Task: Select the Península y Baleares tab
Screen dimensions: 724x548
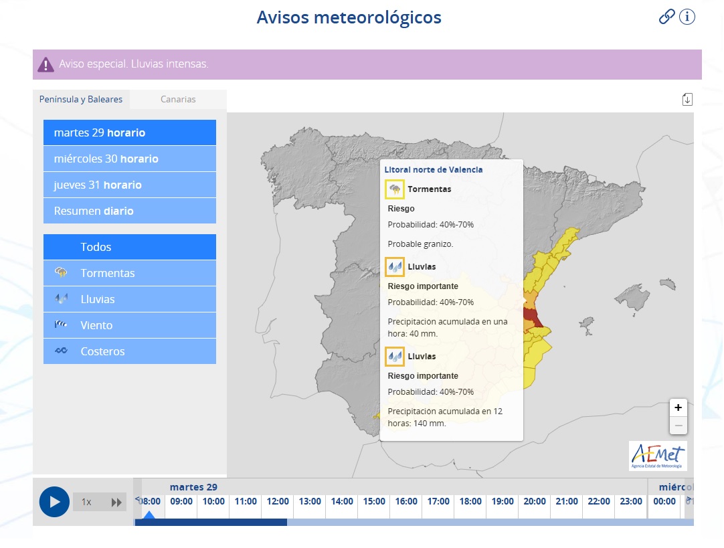Action: pyautogui.click(x=81, y=99)
